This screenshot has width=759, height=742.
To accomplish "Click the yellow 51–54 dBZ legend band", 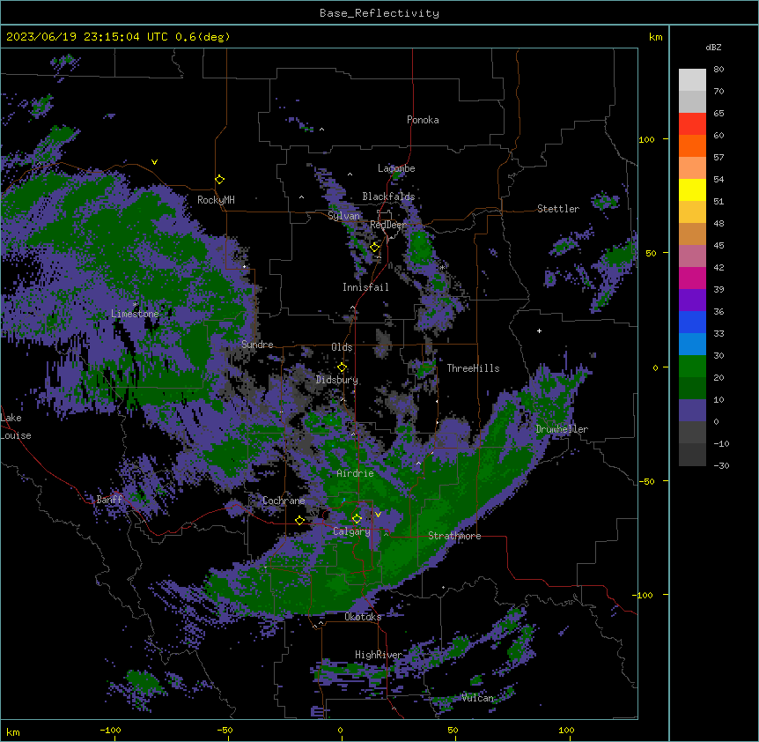I will 692,189.
